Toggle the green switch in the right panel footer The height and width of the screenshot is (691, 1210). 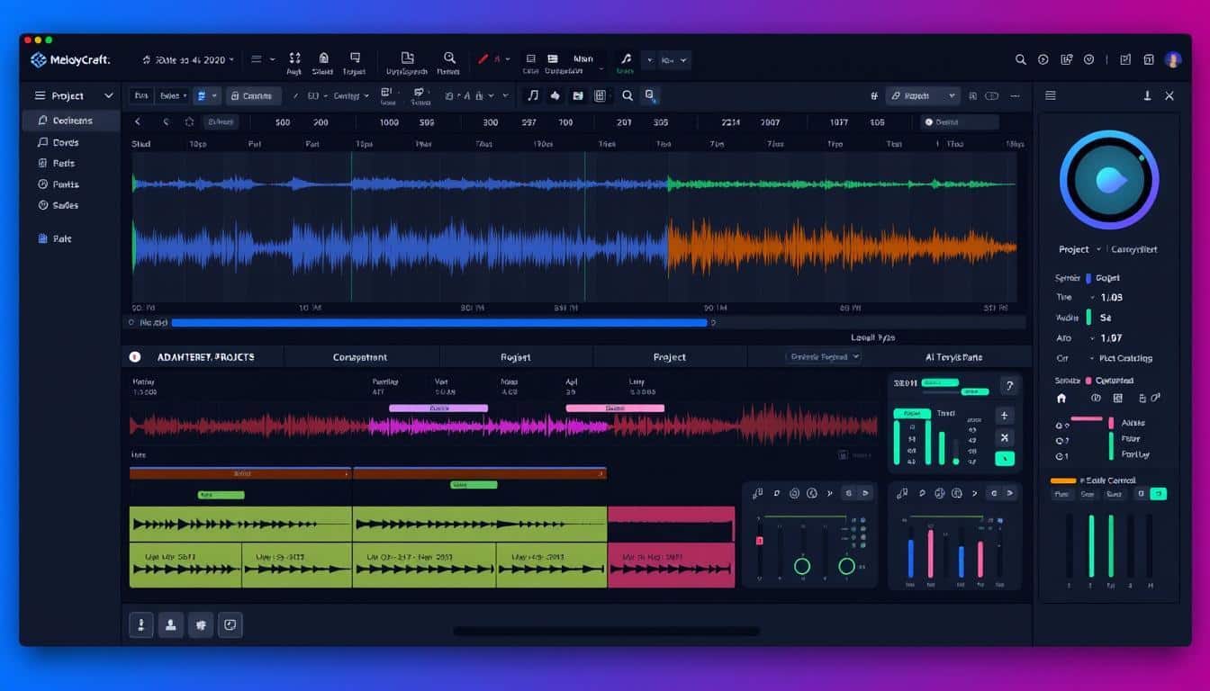click(x=1159, y=495)
